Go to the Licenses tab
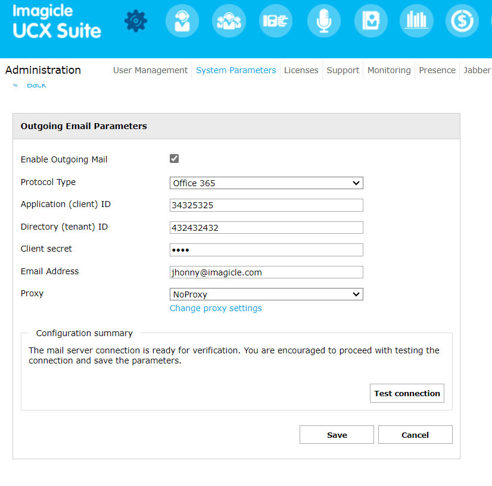Screen dimensions: 492x486 [x=301, y=70]
